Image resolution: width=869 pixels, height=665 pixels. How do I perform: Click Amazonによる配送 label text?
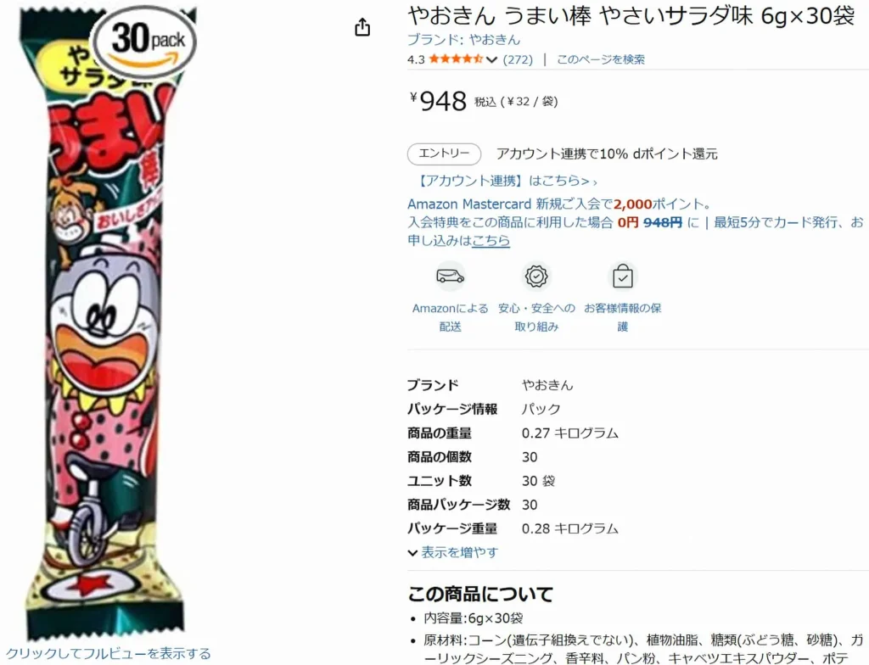tap(450, 317)
